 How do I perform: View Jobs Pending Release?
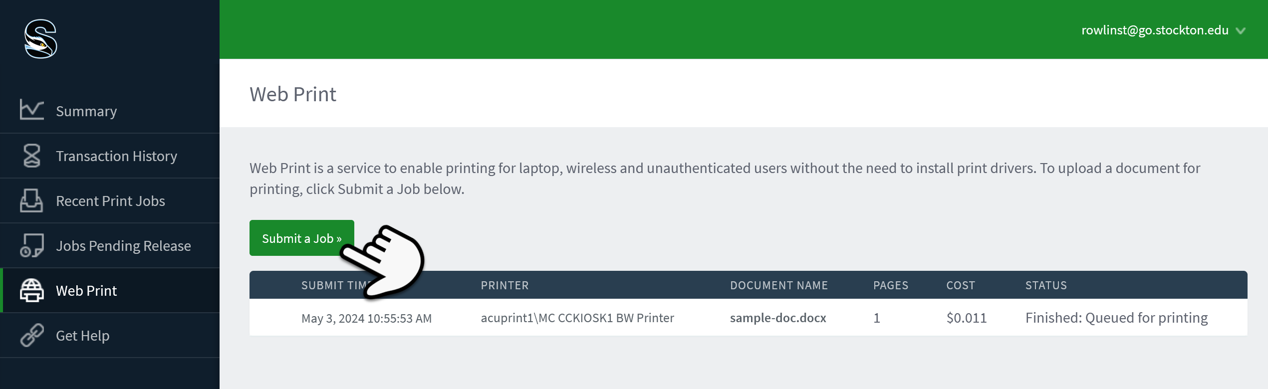point(110,245)
